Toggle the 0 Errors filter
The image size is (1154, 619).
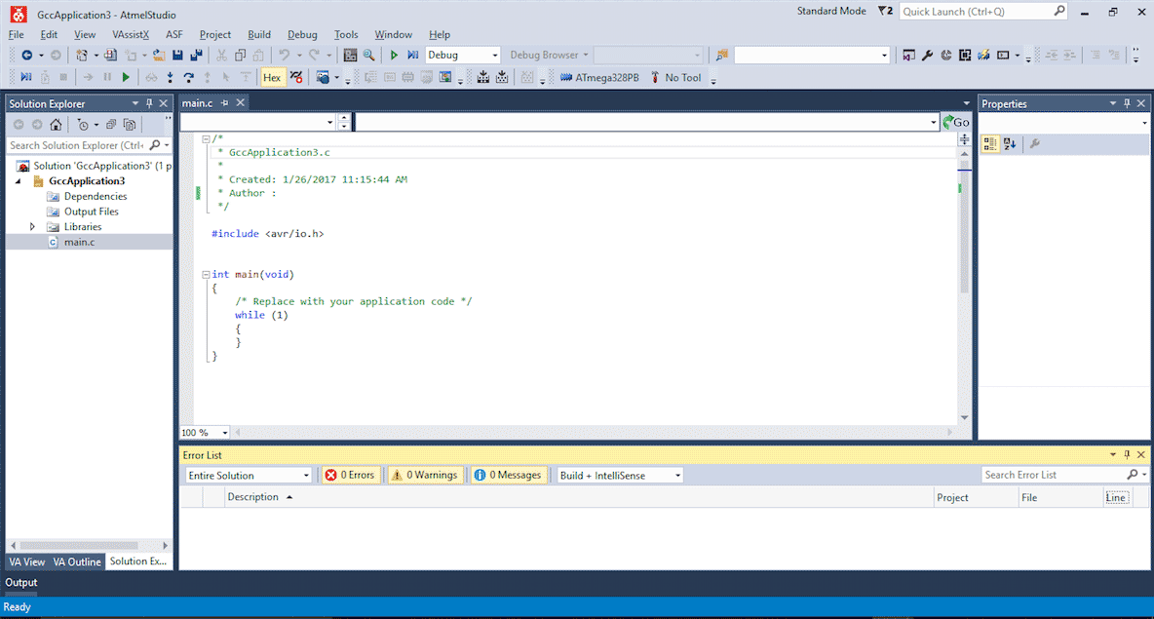coord(351,476)
